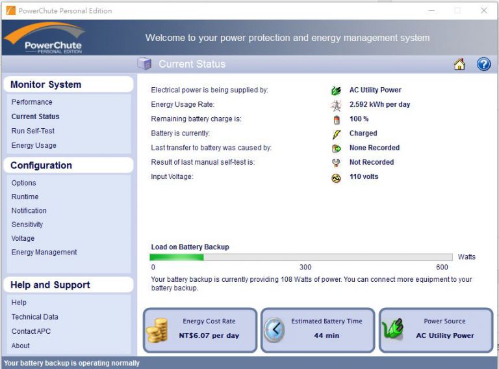Image resolution: width=499 pixels, height=369 pixels.
Task: Open Options under Configuration
Action: click(x=23, y=183)
